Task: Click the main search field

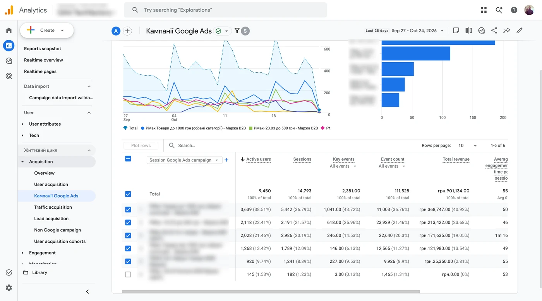Action: point(225,10)
